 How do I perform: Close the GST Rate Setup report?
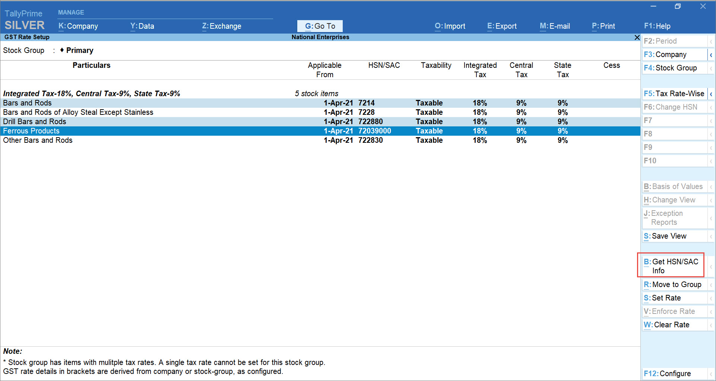637,37
